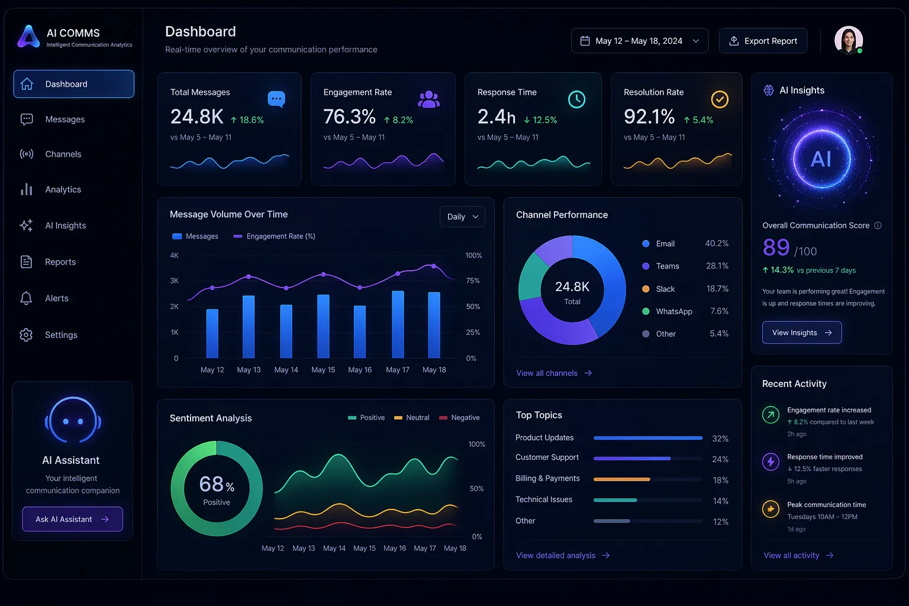Click the arrow icon after View all activity
909x606 pixels.
point(830,556)
